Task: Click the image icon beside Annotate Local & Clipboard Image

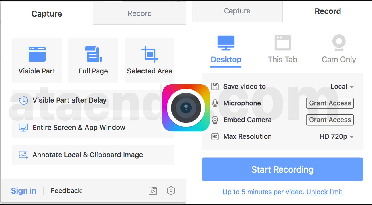Action: (x=23, y=155)
